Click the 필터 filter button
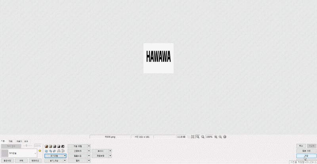 click(78, 160)
